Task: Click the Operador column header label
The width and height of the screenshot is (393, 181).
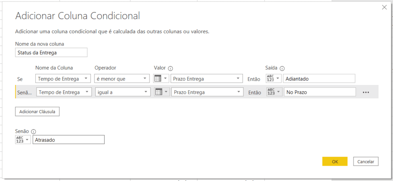Action: pyautogui.click(x=106, y=68)
